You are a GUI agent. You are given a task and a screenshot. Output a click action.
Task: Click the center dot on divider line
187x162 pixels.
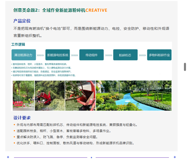(92, 157)
